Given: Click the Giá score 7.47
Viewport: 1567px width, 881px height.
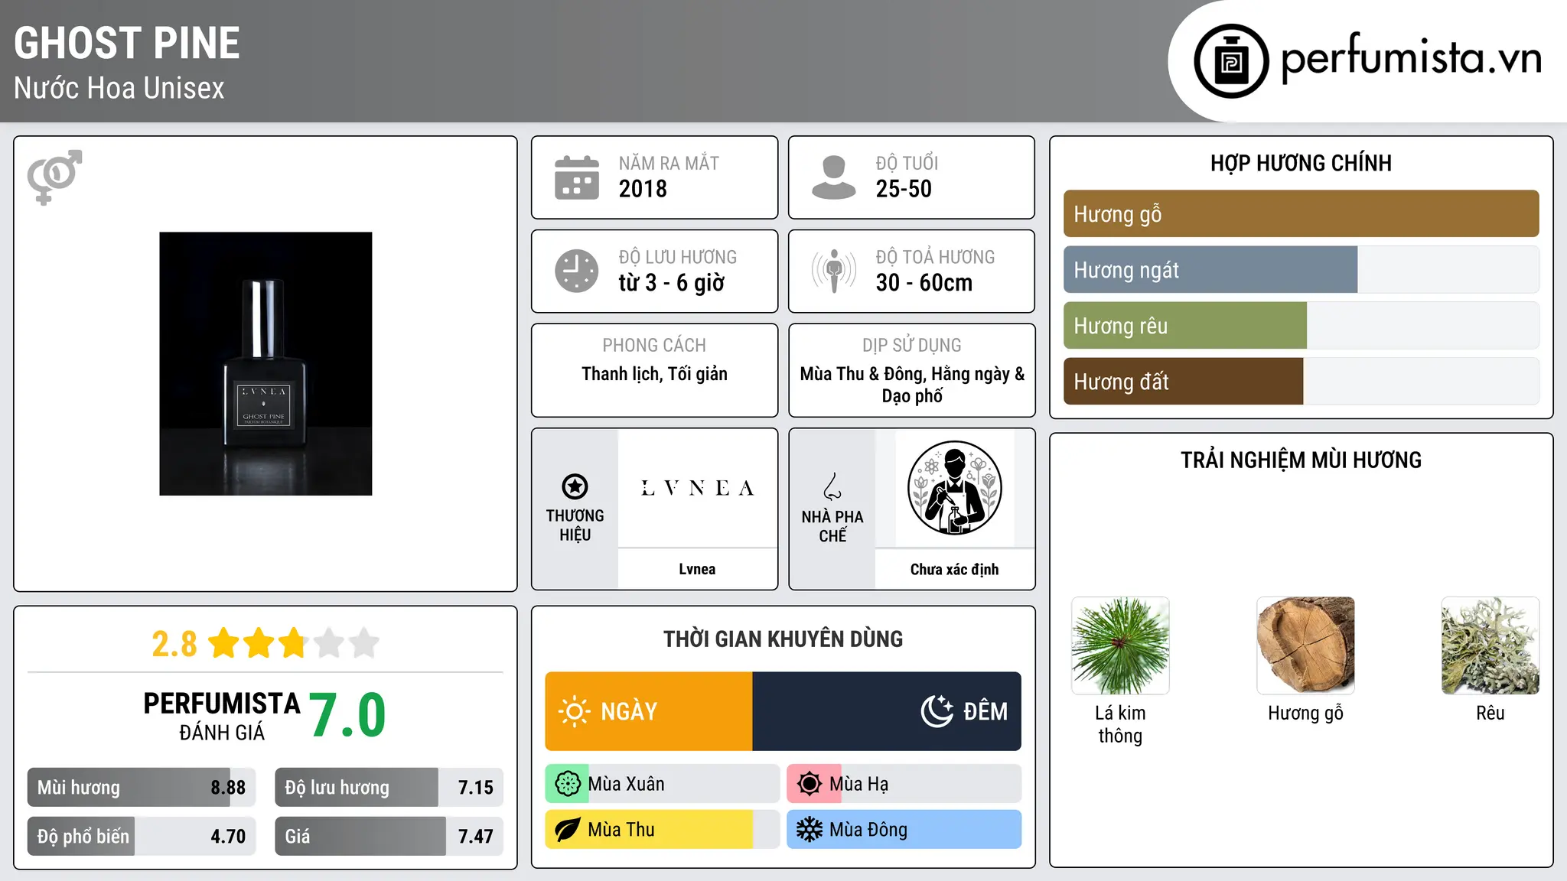Looking at the screenshot, I should point(476,837).
